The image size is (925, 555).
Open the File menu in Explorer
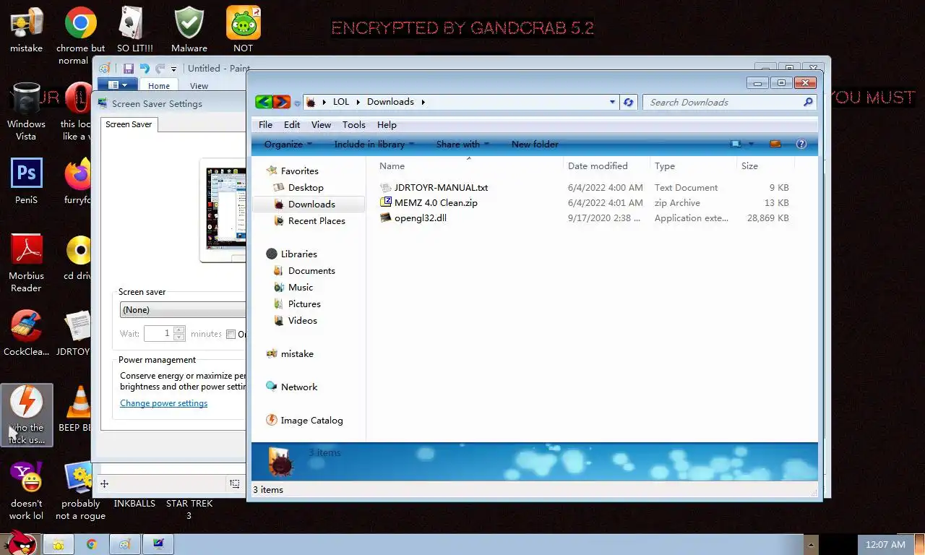click(x=265, y=124)
